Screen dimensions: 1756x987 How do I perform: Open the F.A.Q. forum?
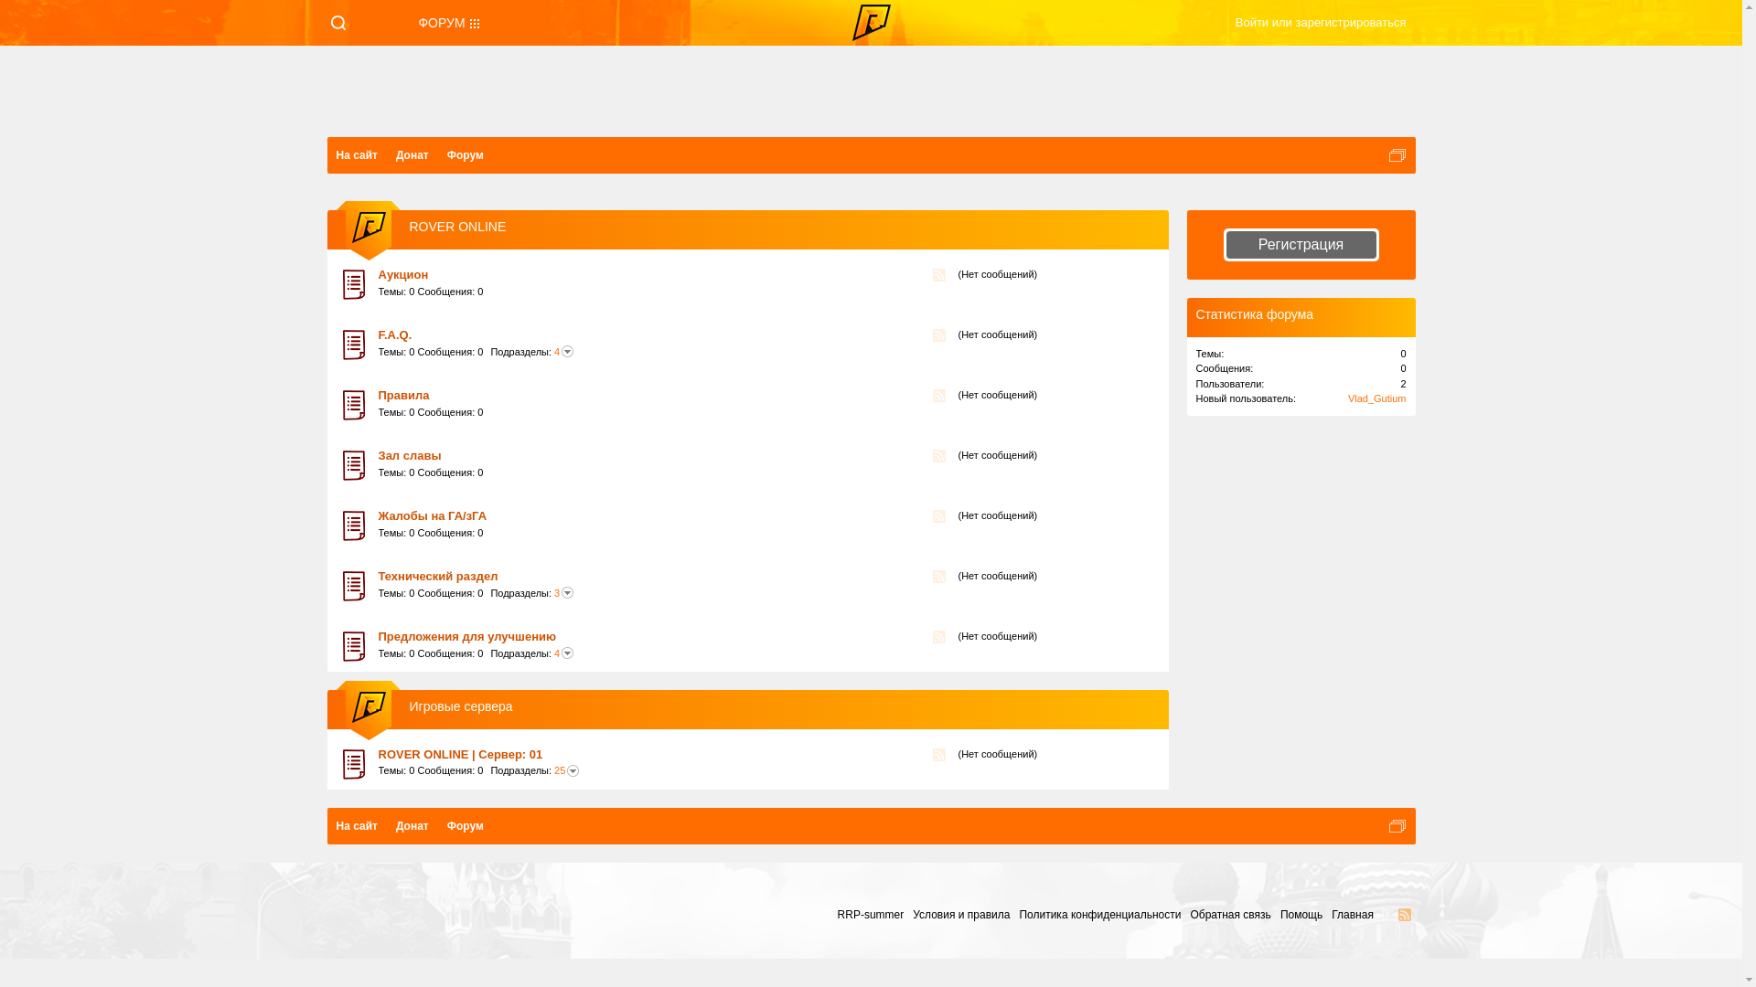pyautogui.click(x=394, y=335)
